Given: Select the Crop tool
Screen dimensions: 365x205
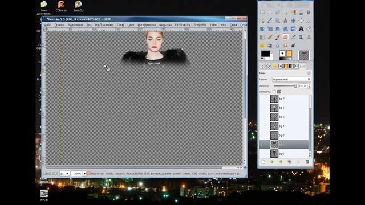Looking at the screenshot, I should tap(309, 20).
